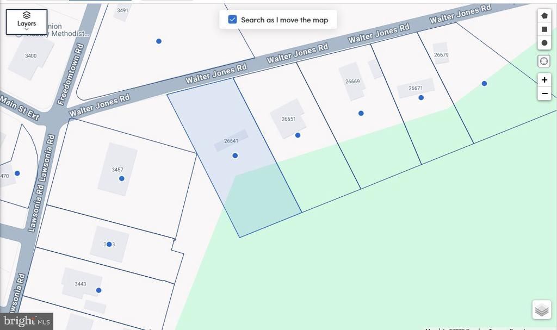Zoom out using the minus button

(x=544, y=94)
